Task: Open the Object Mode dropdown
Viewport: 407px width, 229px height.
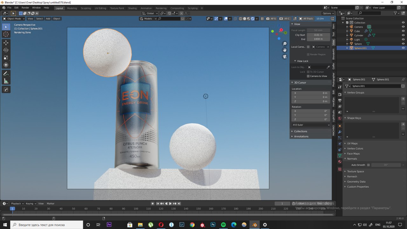Action: click(x=14, y=19)
